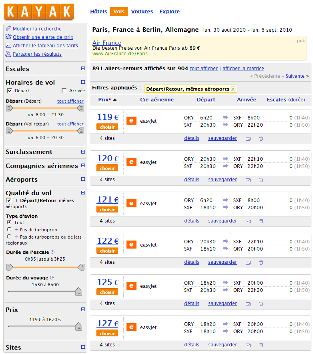Open the Voitures tab
313x354 pixels.
(142, 12)
